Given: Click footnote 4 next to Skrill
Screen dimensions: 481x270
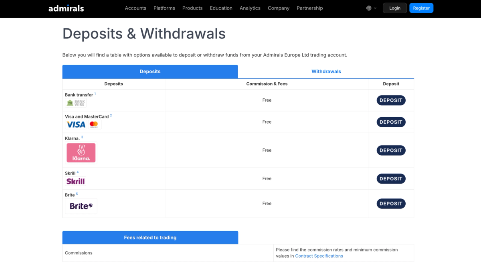Looking at the screenshot, I should [x=78, y=172].
